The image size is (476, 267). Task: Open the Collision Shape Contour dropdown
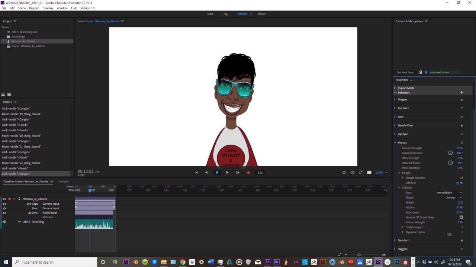(453, 198)
